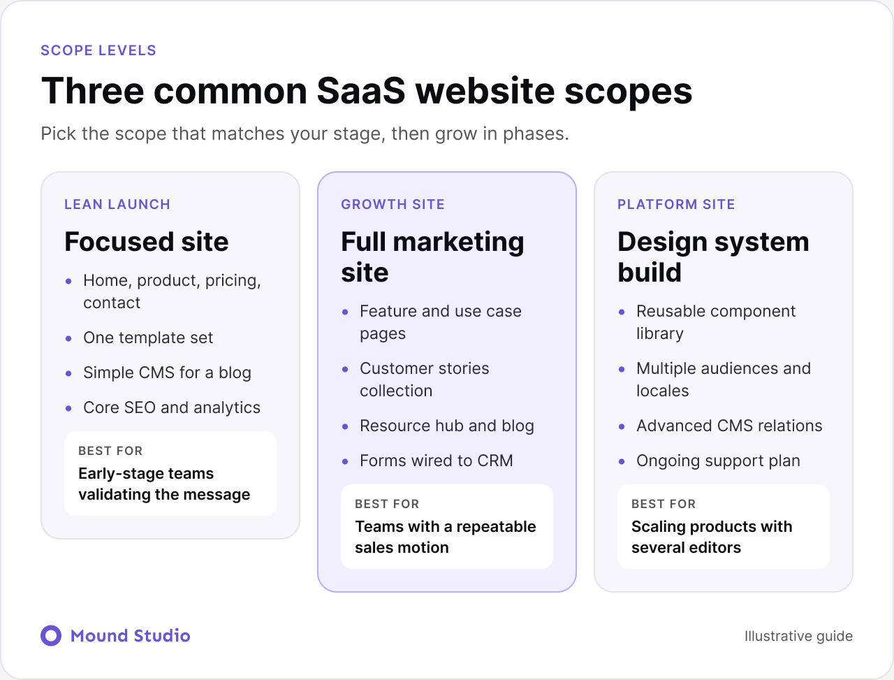Click the GROWTH SITE label
This screenshot has width=894, height=680.
[393, 204]
